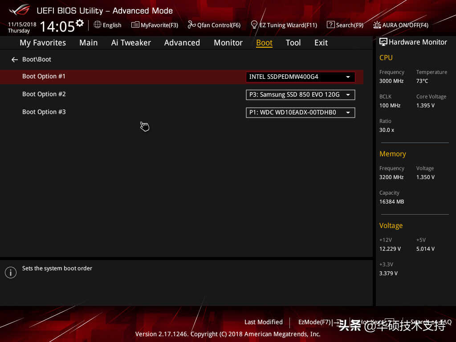This screenshot has height=342, width=456.
Task: Start EZ Tuning Wizard bulb icon
Action: pos(254,25)
